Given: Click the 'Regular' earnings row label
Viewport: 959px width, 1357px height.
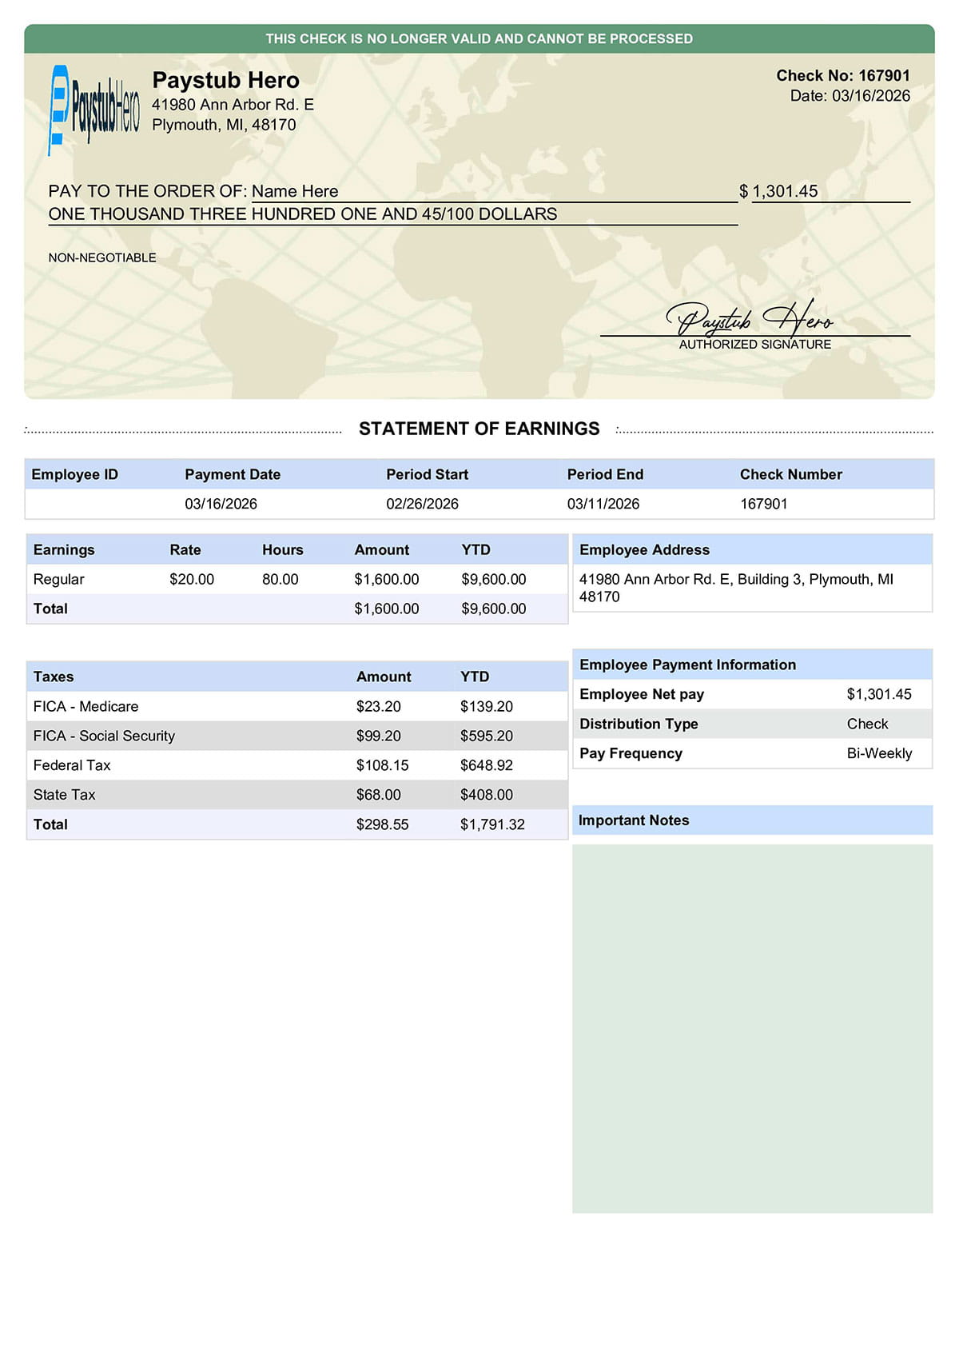Looking at the screenshot, I should (58, 579).
